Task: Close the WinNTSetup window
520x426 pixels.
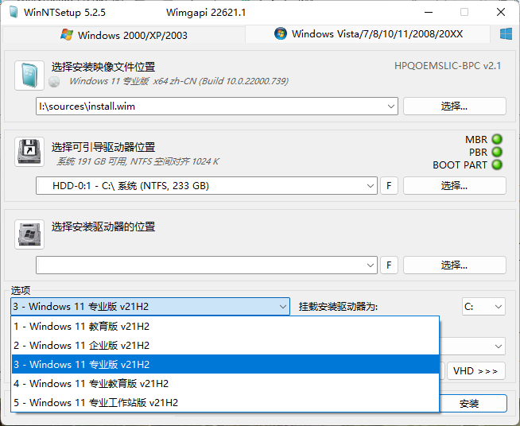Action: click(x=501, y=12)
